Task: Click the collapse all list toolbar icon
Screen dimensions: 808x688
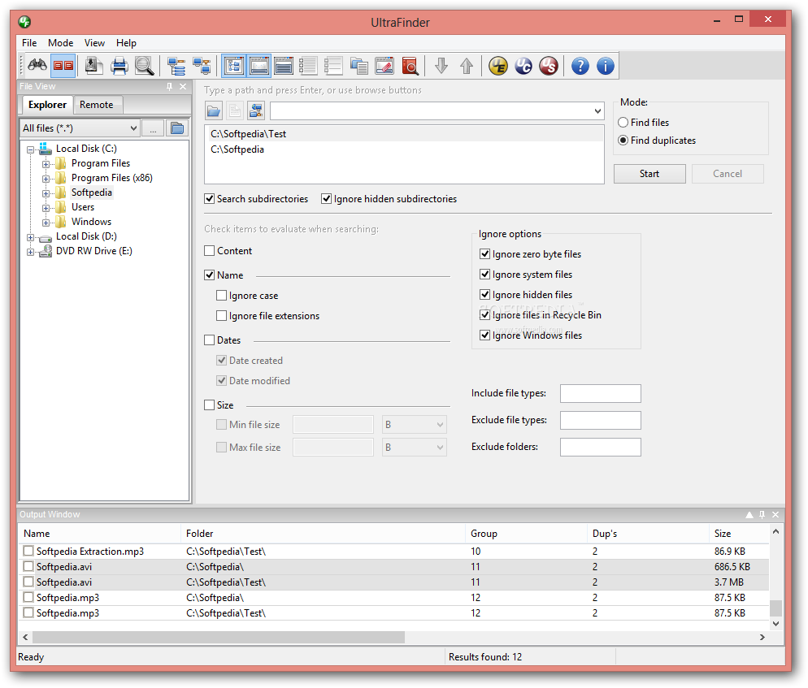Action: click(x=333, y=66)
